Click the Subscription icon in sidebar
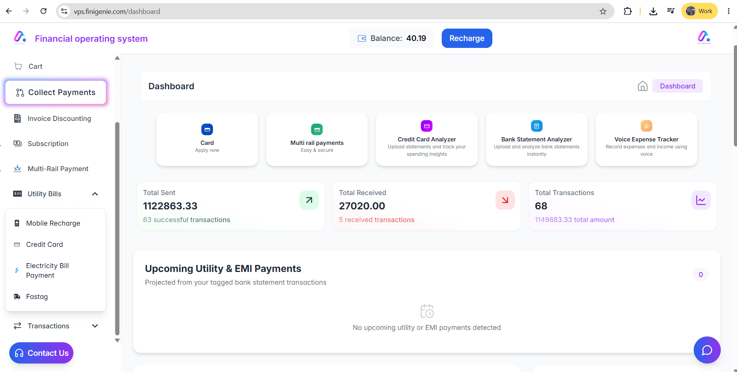This screenshot has width=737, height=372. (17, 143)
